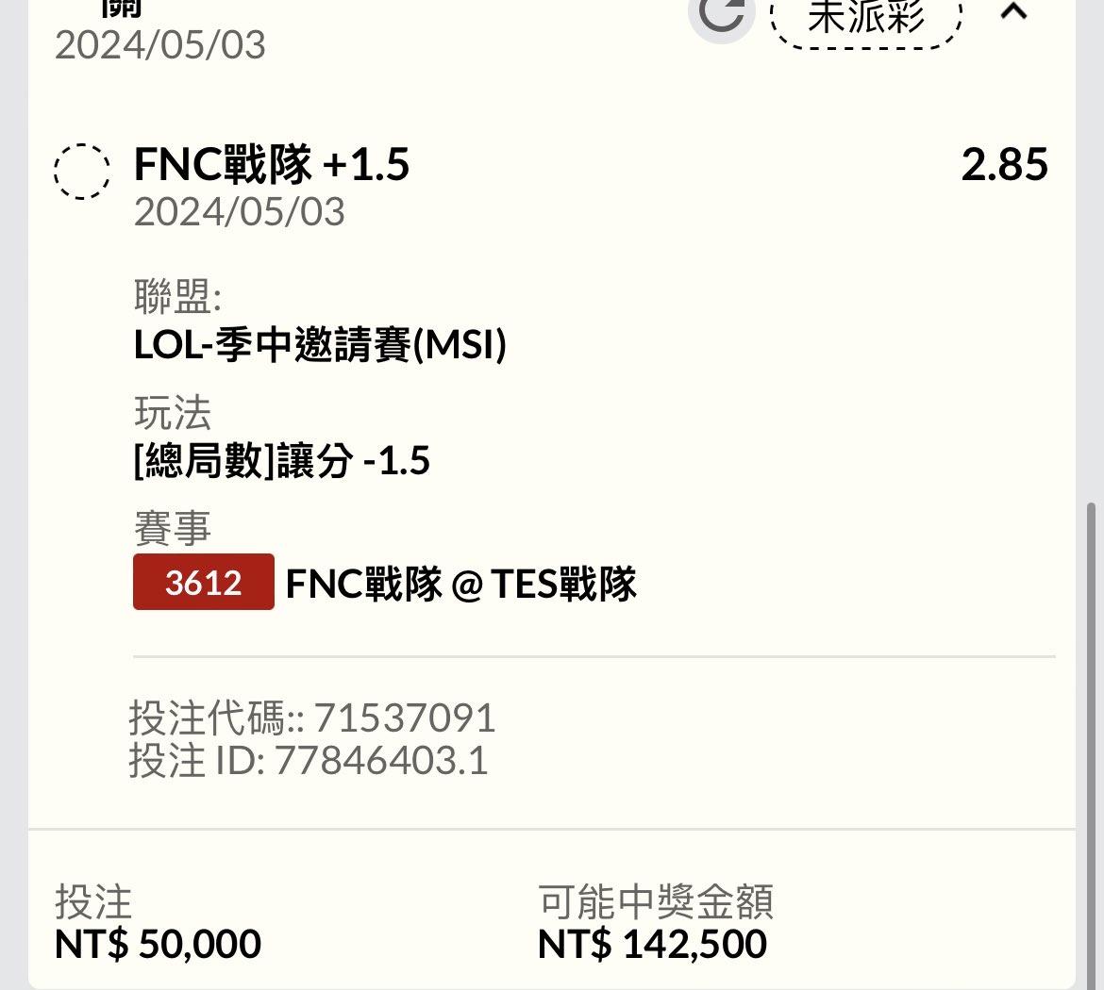Viewport: 1104px width, 990px height.
Task: Click the 可能中獎金額 label
Action: pos(656,901)
